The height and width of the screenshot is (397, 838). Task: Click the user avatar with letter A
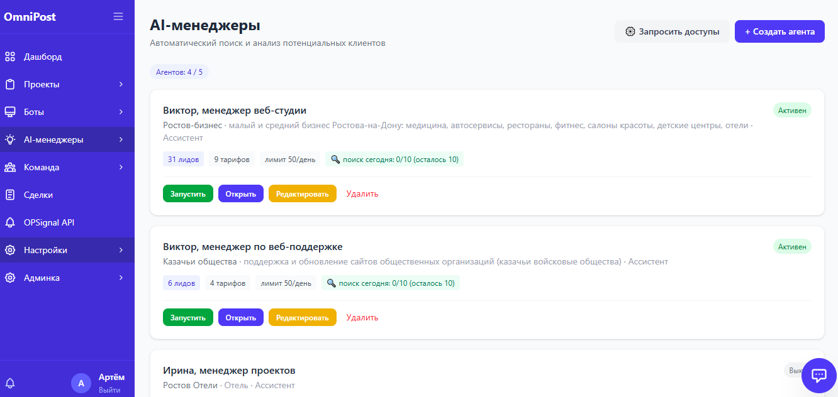click(81, 383)
